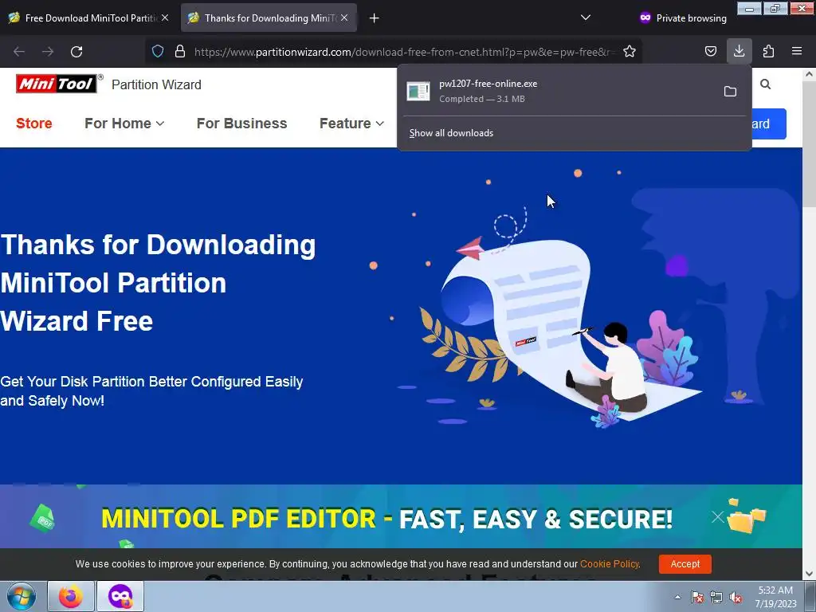Click the Private browsing indicator
The height and width of the screenshot is (612, 816).
click(683, 18)
